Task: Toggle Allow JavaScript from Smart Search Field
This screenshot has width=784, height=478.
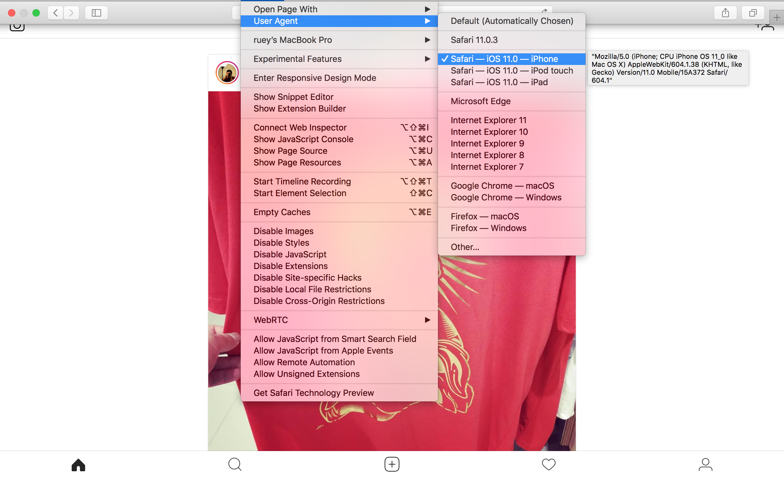Action: click(x=339, y=339)
